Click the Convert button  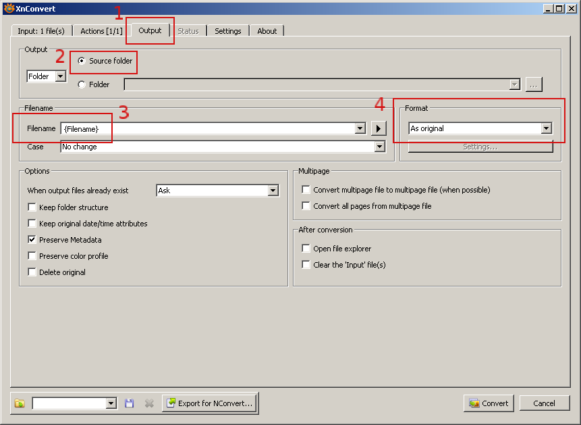[x=489, y=403]
